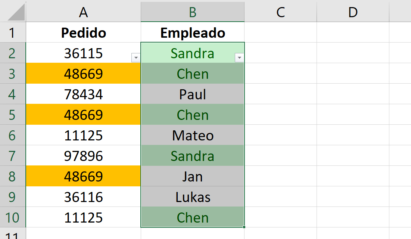Select the cell with Mateo

click(193, 135)
